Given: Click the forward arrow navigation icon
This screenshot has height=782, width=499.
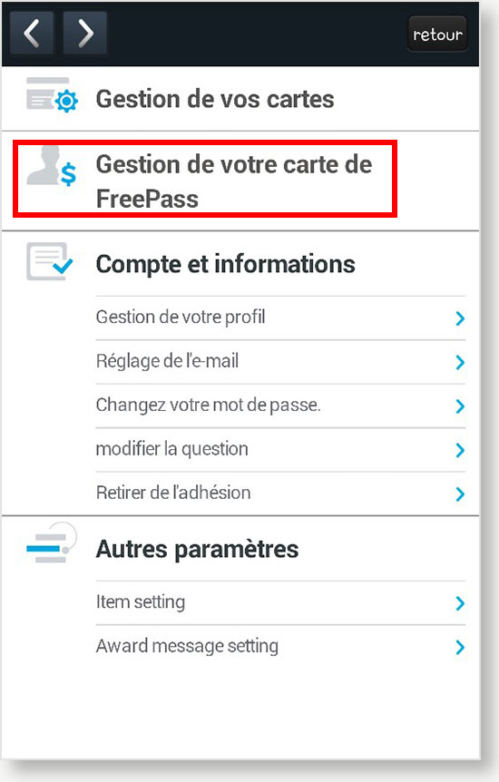Looking at the screenshot, I should click(85, 33).
